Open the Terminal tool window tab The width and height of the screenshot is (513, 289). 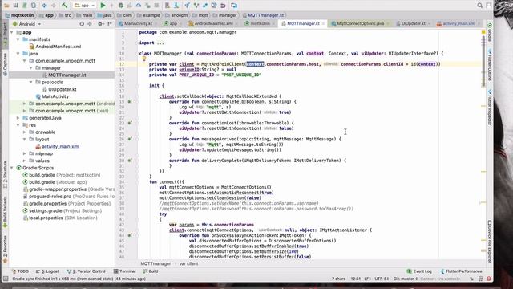pos(125,271)
